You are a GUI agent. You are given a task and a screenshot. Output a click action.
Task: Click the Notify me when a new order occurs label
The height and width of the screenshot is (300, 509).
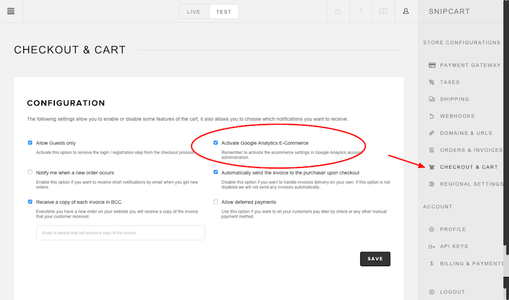click(x=75, y=173)
